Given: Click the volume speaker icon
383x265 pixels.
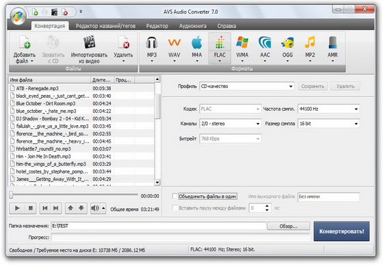Looking at the screenshot, I should (x=95, y=208).
